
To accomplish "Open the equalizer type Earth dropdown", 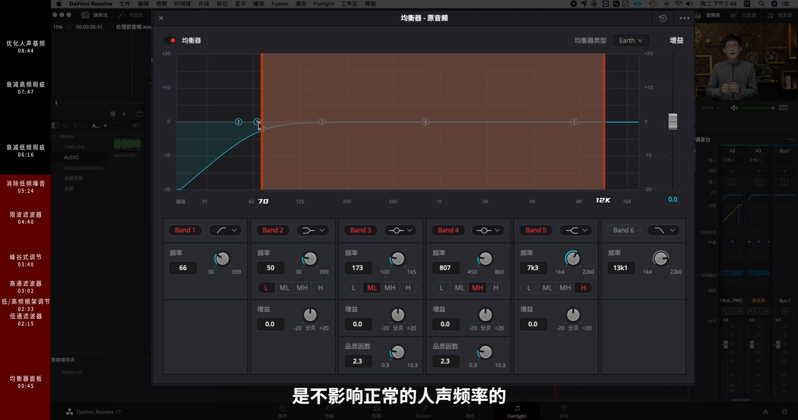I will (x=631, y=40).
